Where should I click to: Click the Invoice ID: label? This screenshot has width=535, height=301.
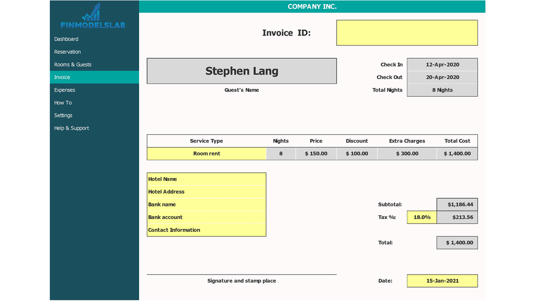pos(286,33)
